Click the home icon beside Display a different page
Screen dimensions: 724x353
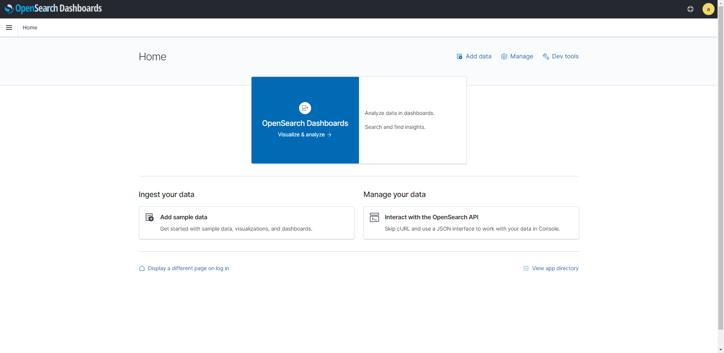[142, 269]
